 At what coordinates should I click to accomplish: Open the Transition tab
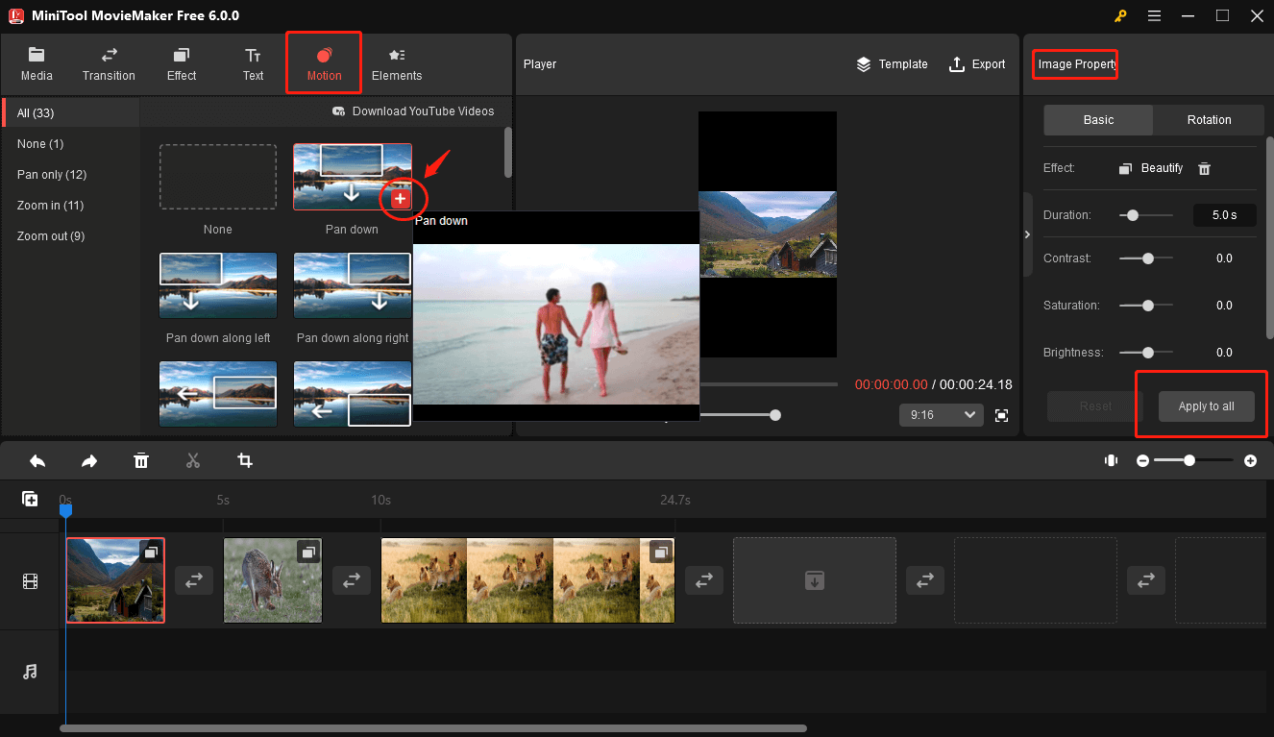pyautogui.click(x=109, y=64)
